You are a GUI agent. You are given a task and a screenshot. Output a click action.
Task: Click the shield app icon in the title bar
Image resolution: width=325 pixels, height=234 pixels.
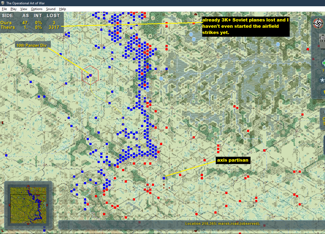(x=3, y=3)
